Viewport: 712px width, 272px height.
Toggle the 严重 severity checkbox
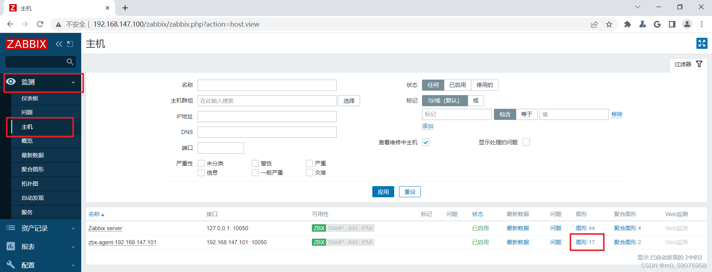click(x=309, y=163)
